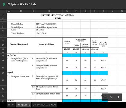Click the Pendidik sub-header cell
The height and width of the screenshot is (108, 126).
(x=76, y=45)
